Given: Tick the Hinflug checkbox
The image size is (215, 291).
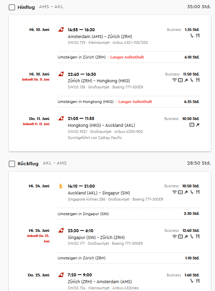Looking at the screenshot, I should (12, 7).
